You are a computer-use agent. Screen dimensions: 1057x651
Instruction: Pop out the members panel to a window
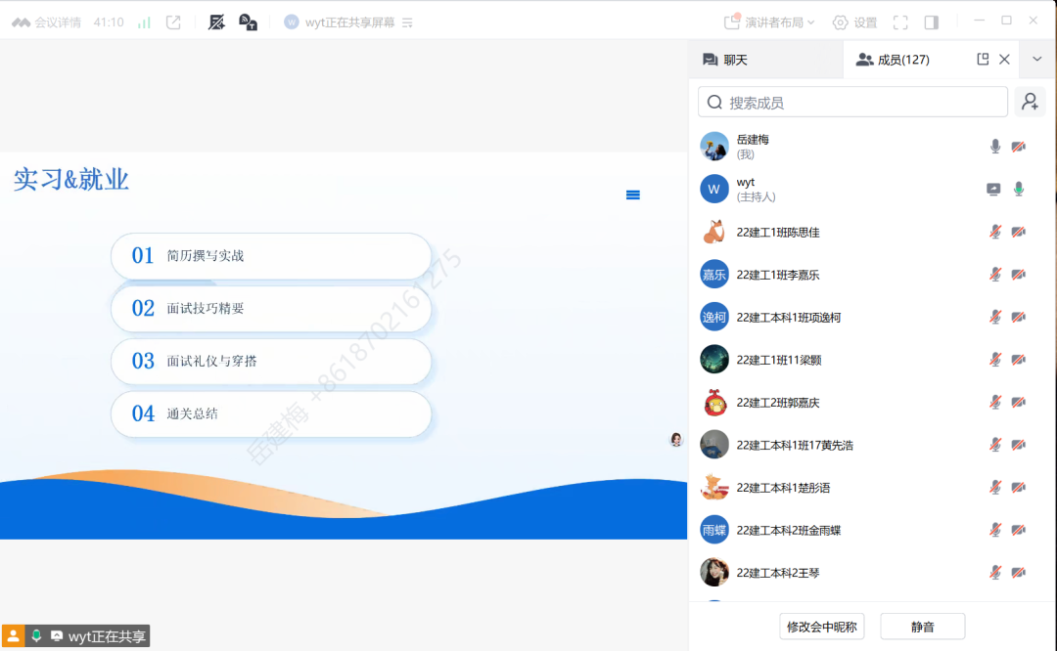click(983, 60)
